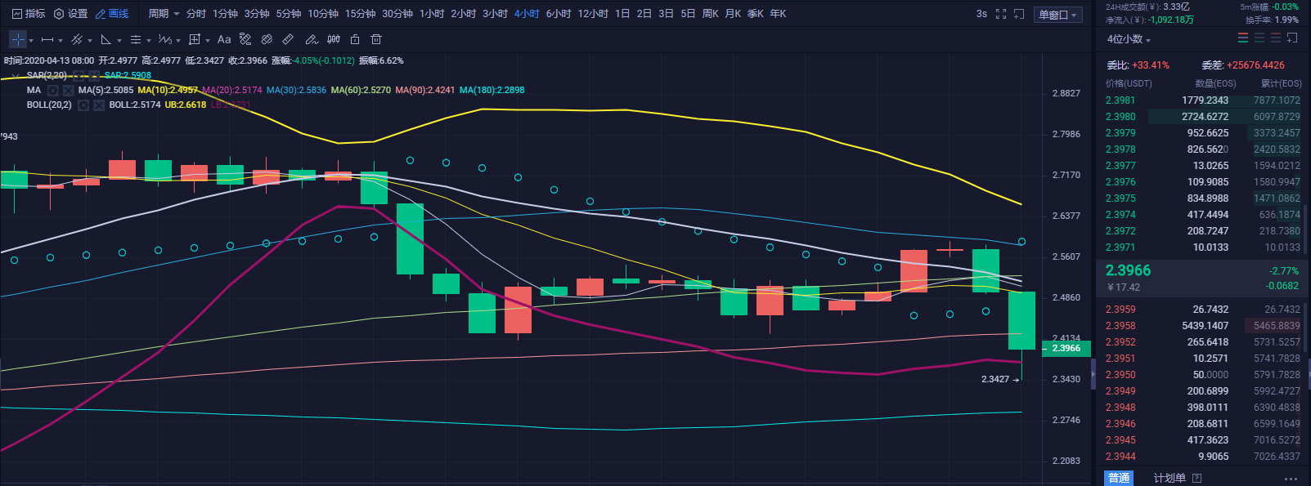Show only sell orders in order book
Image resolution: width=1311 pixels, height=486 pixels.
(x=1275, y=38)
